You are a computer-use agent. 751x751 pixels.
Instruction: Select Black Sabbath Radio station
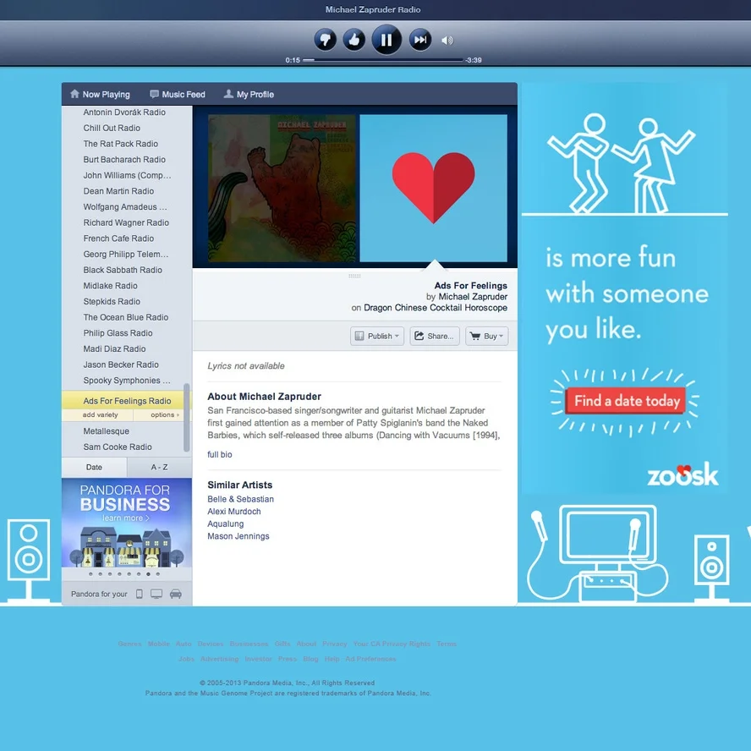point(123,270)
